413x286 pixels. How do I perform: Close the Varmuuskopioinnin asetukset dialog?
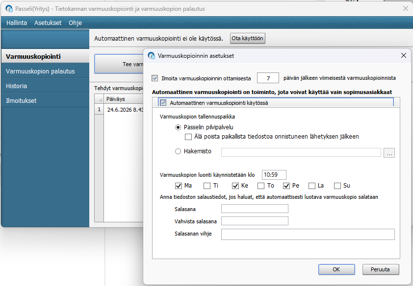click(404, 55)
